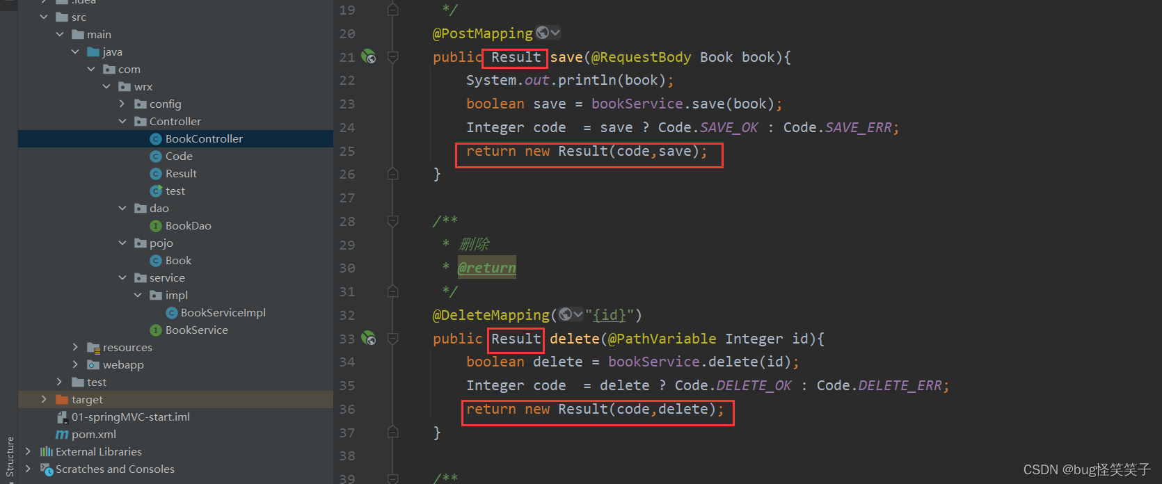Select BookController class icon
The width and height of the screenshot is (1162, 484).
pyautogui.click(x=156, y=139)
